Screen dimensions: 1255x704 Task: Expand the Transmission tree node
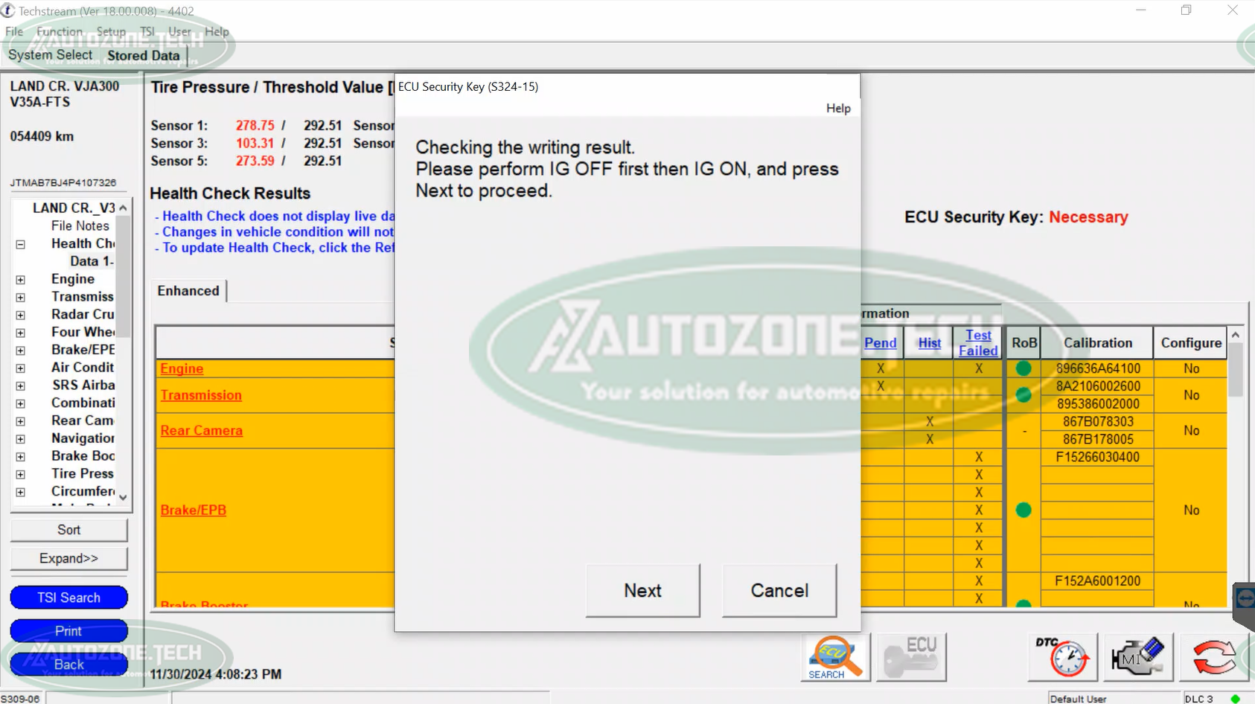pyautogui.click(x=20, y=298)
